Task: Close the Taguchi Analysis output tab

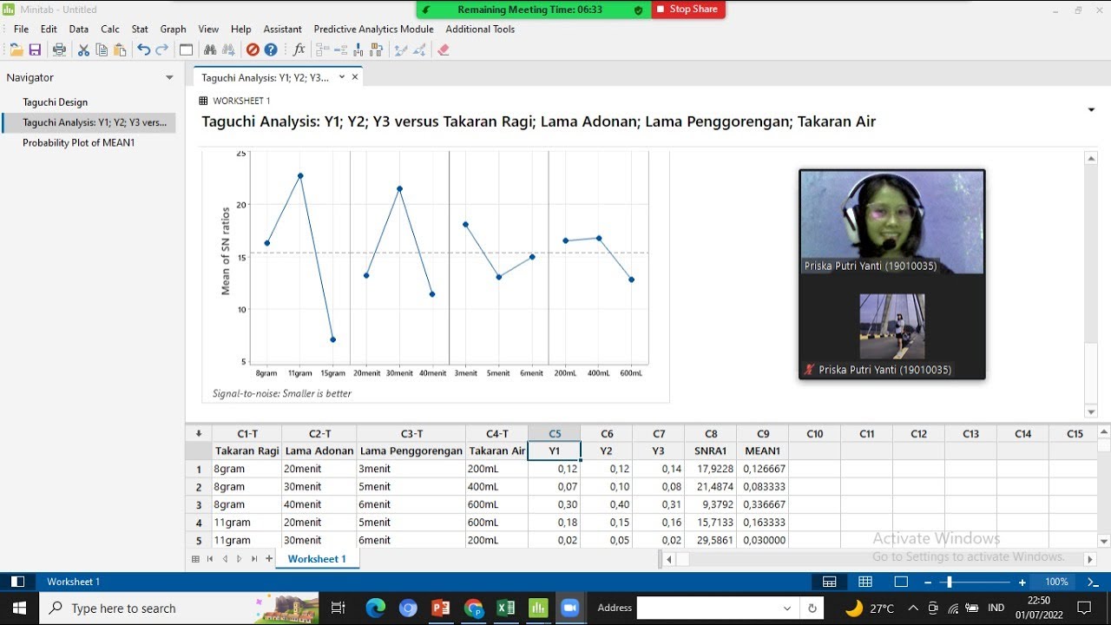Action: tap(355, 76)
